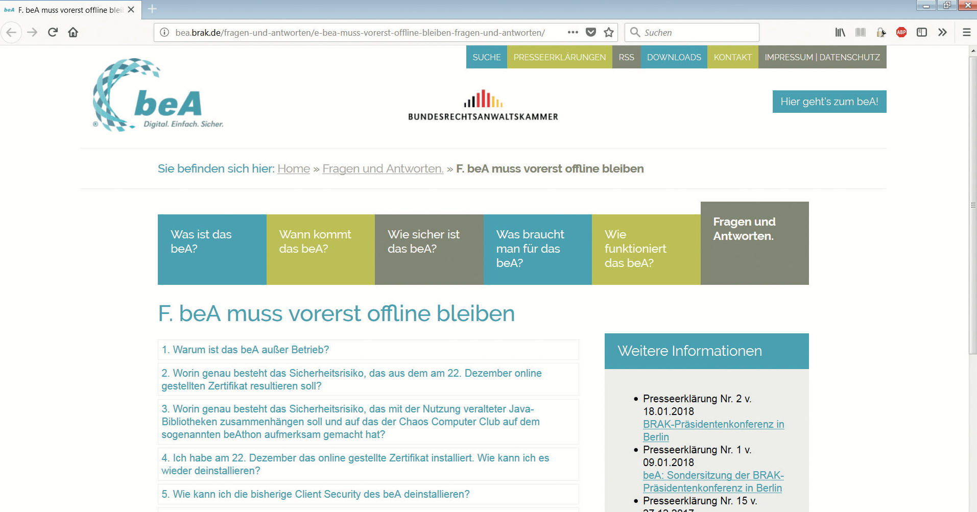The image size is (977, 512).
Task: Click the site information icon in address bar
Action: pos(164,32)
